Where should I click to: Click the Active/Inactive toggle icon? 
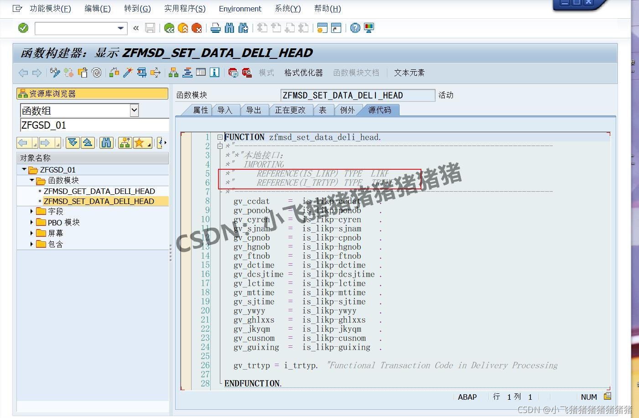pos(69,73)
